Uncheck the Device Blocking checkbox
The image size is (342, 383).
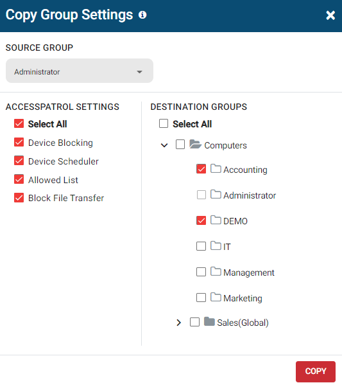[19, 142]
